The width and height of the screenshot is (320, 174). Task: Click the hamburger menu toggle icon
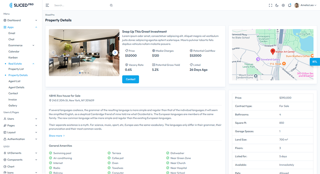coord(47,5)
